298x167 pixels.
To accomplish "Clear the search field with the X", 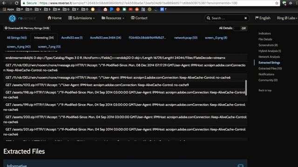I will tap(245, 18).
